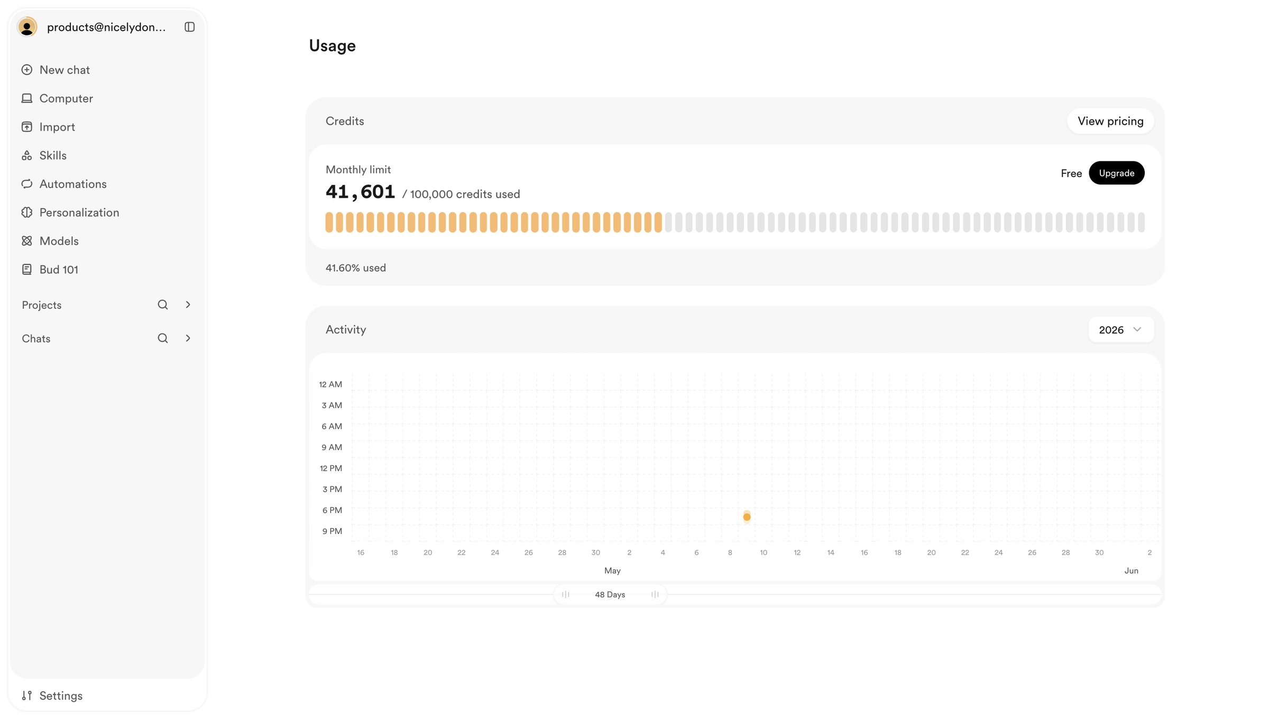Click the Bud 101 book icon
This screenshot has height=719, width=1269.
click(x=27, y=270)
